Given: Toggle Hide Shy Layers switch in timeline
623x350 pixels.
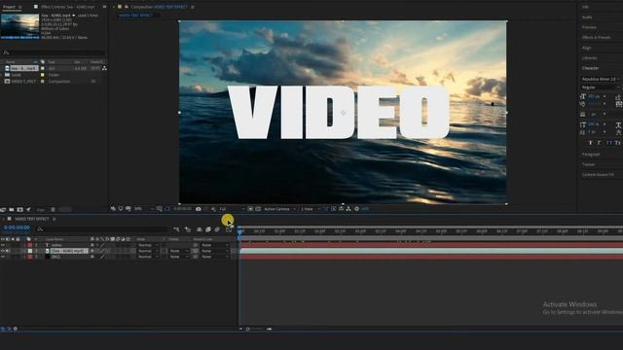Looking at the screenshot, I should pos(199,229).
